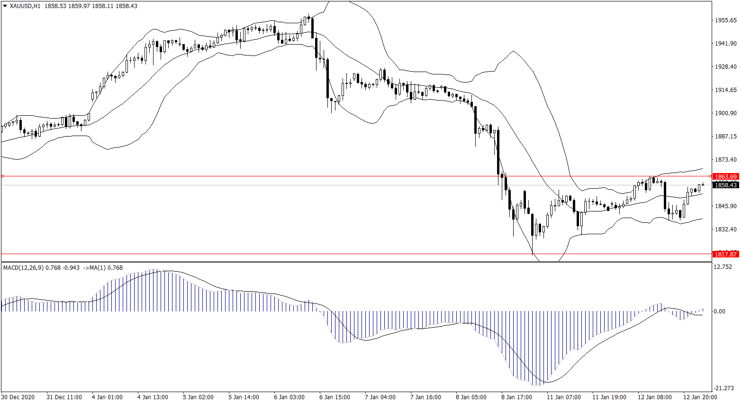Click the 4 Jan 13:00 time label
Viewport: 742px width, 403px height.
153,397
